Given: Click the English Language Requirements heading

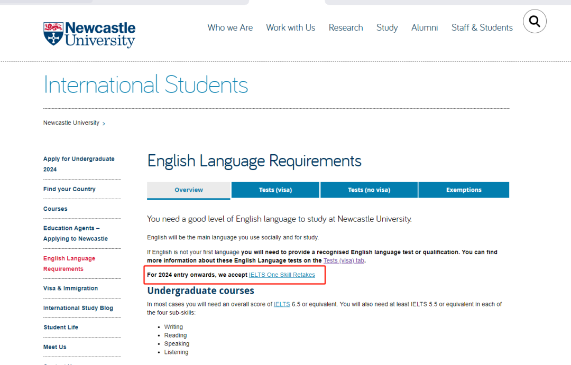Looking at the screenshot, I should (x=254, y=161).
